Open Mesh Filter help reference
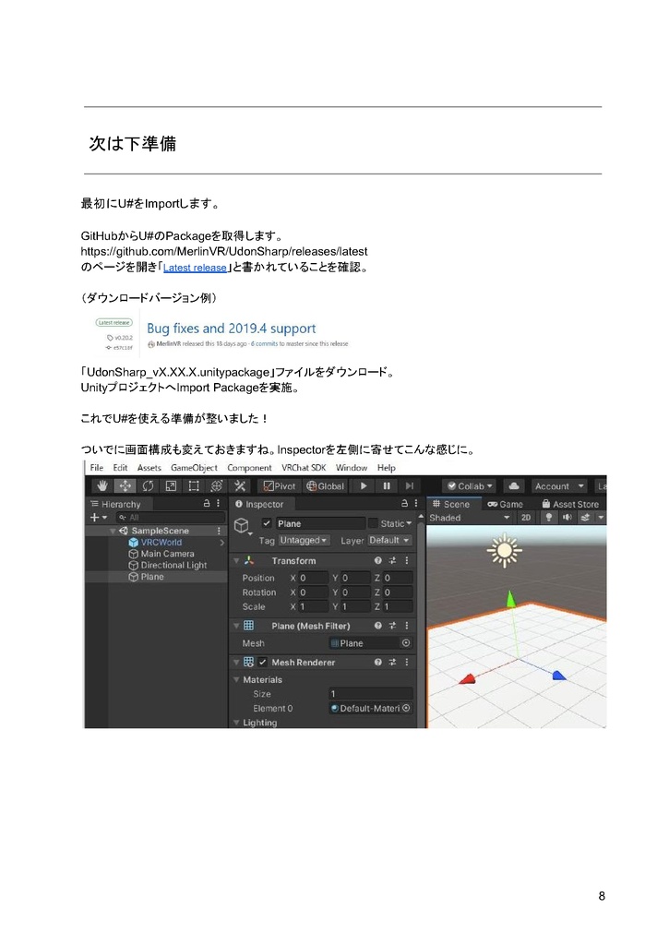669x945 pixels. click(378, 626)
